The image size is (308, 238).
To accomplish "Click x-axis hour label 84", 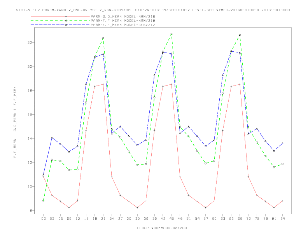I will [x=282, y=219].
